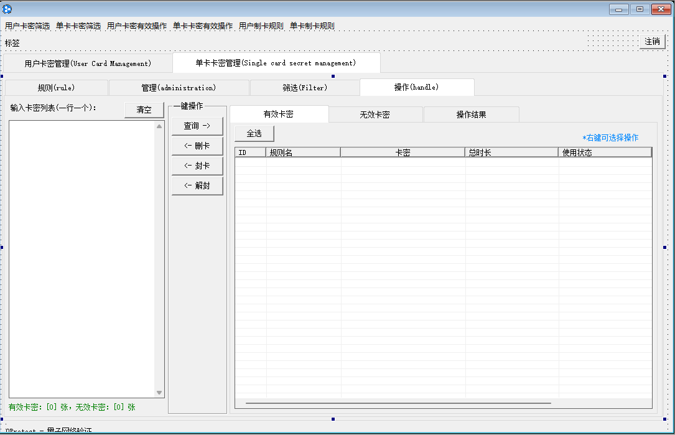The width and height of the screenshot is (675, 435).
Task: Select the 规则(rule) tab
Action: 56,88
